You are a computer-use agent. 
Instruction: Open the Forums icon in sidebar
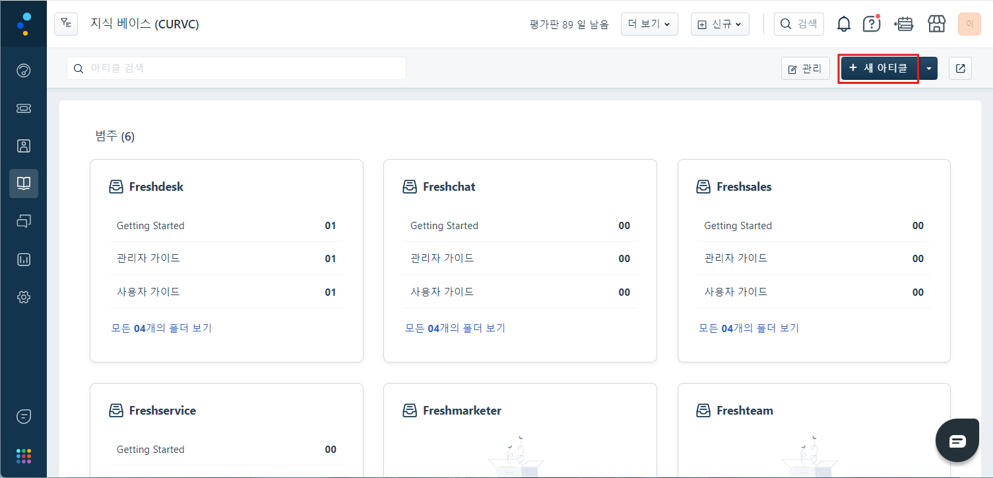[24, 221]
